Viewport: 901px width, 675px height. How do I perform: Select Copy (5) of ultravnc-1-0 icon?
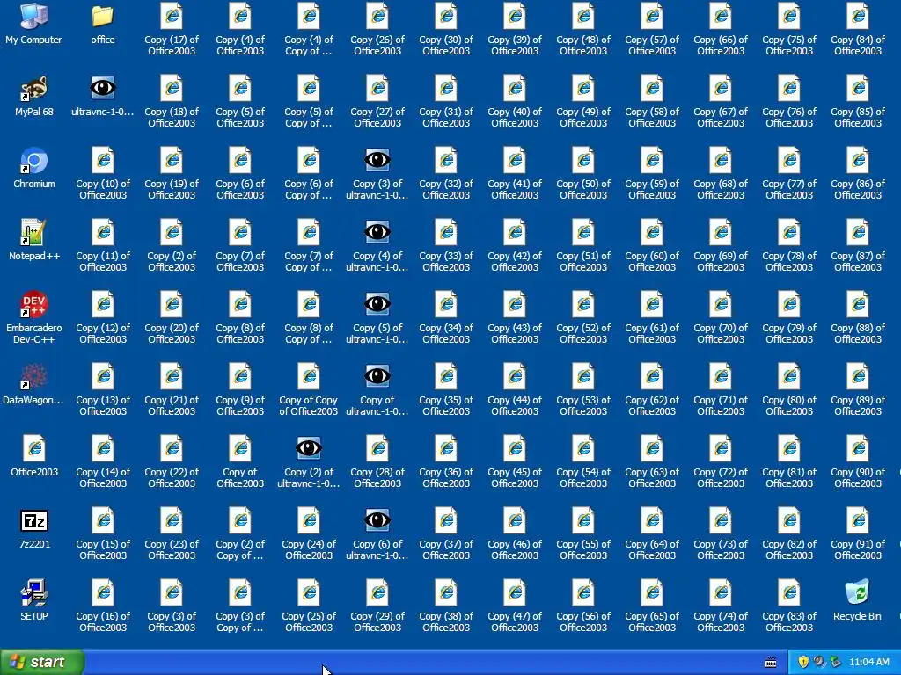pos(377,304)
